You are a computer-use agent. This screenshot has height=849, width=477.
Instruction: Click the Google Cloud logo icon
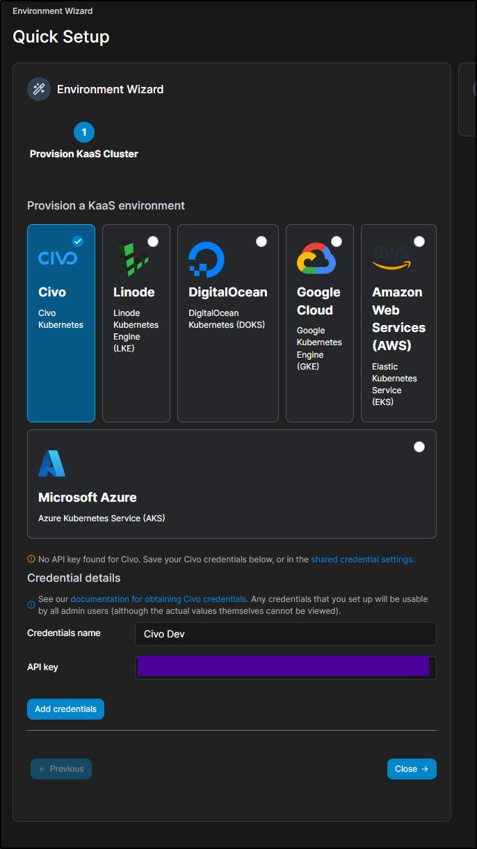pos(316,259)
